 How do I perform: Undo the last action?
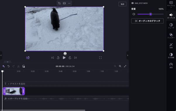pos(8,66)
